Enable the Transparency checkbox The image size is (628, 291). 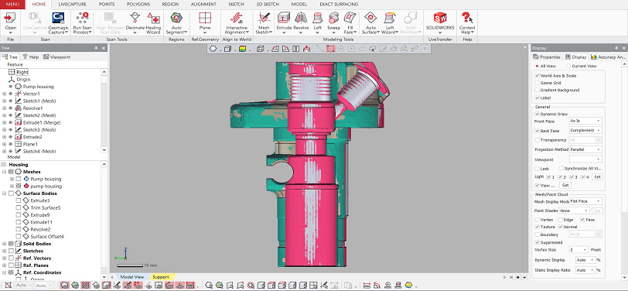(537, 140)
